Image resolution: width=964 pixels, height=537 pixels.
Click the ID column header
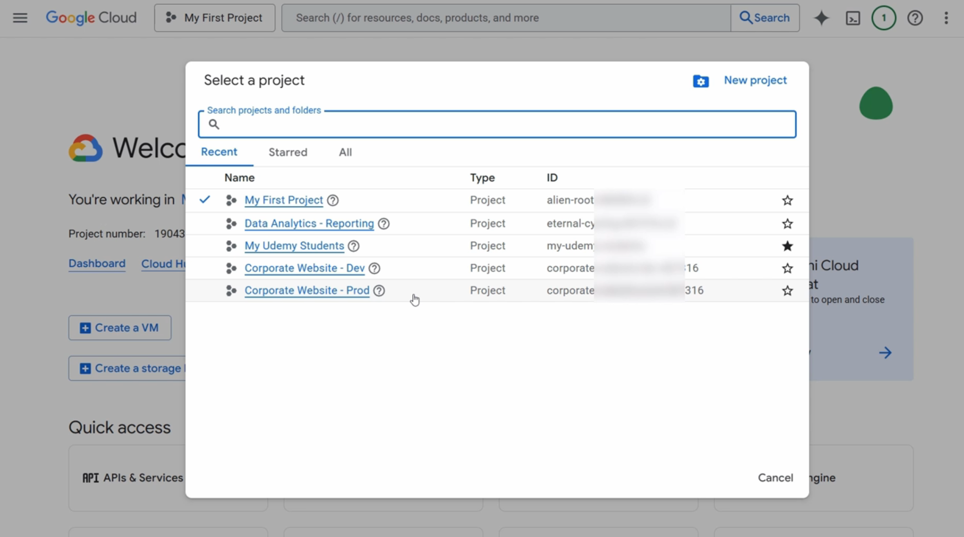click(x=552, y=178)
